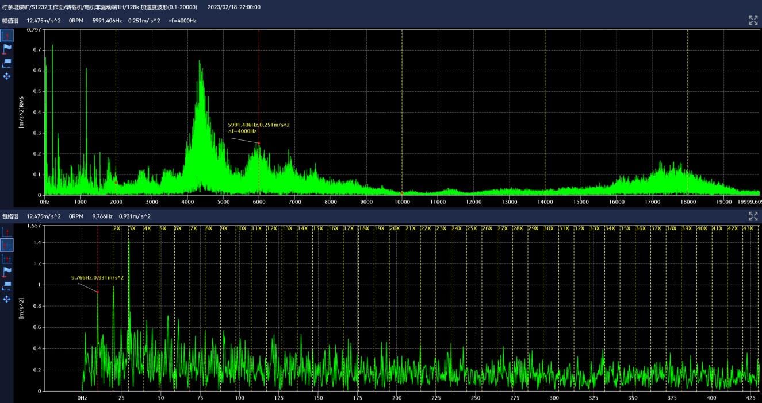Click the 43X harmonic marker label
This screenshot has height=403, width=762.
(748, 228)
